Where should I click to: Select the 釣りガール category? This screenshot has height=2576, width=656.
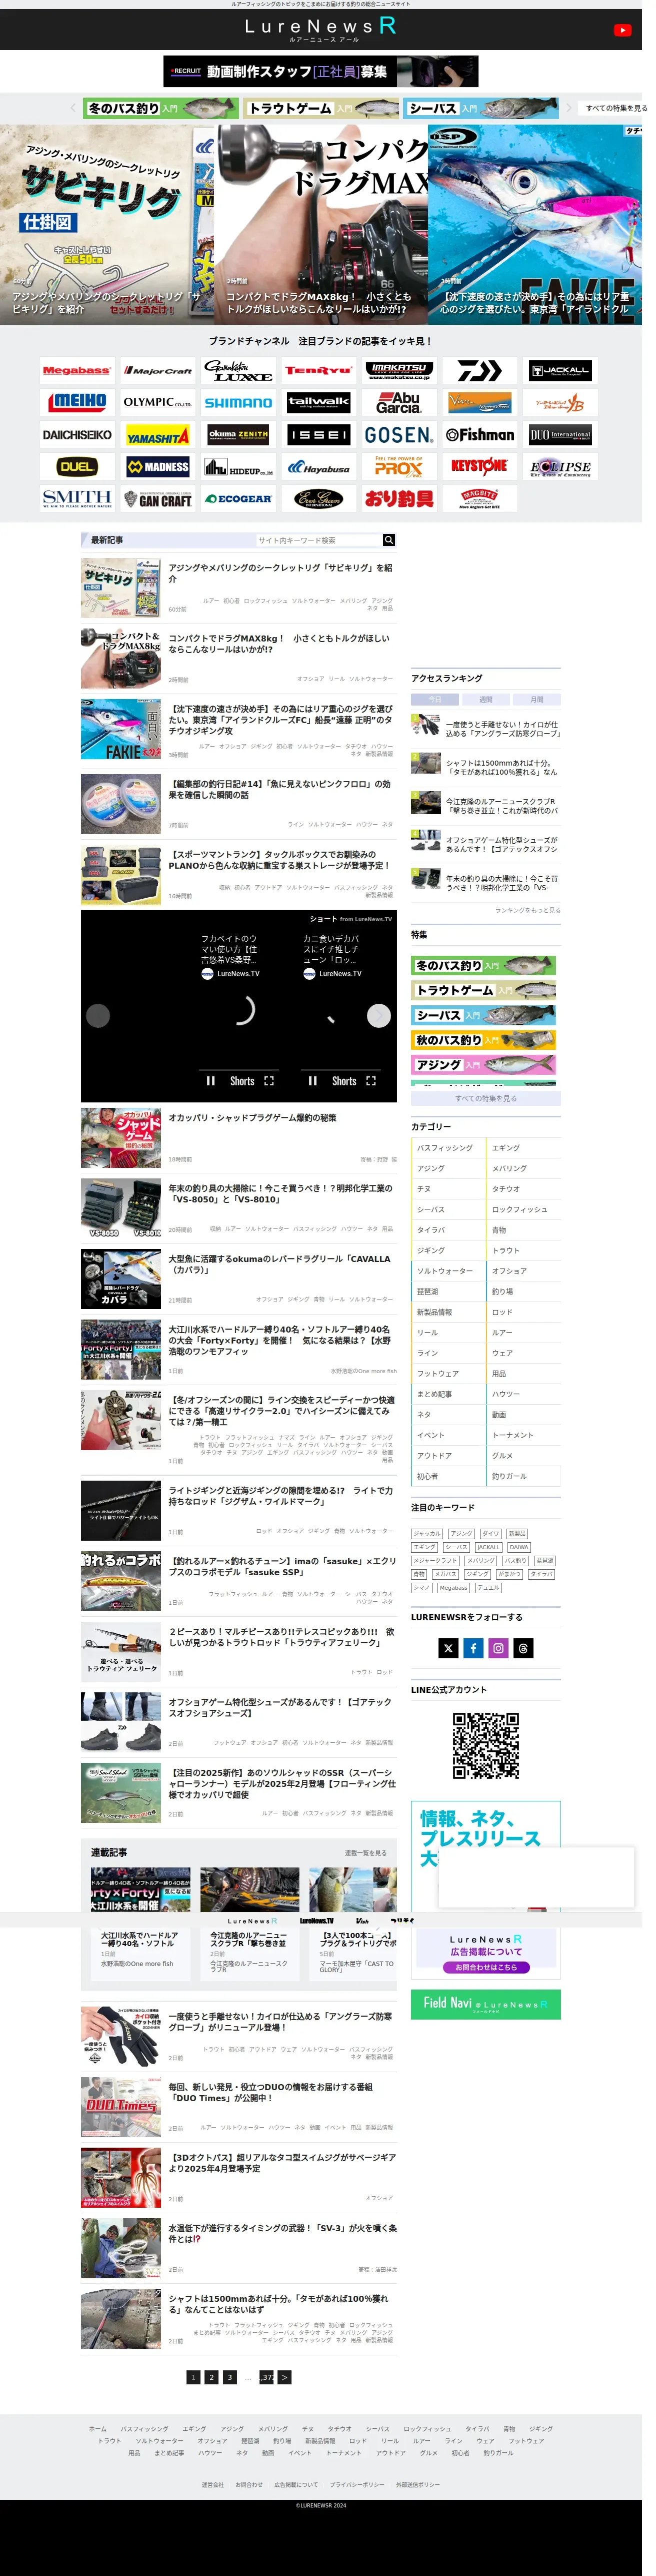click(524, 1476)
